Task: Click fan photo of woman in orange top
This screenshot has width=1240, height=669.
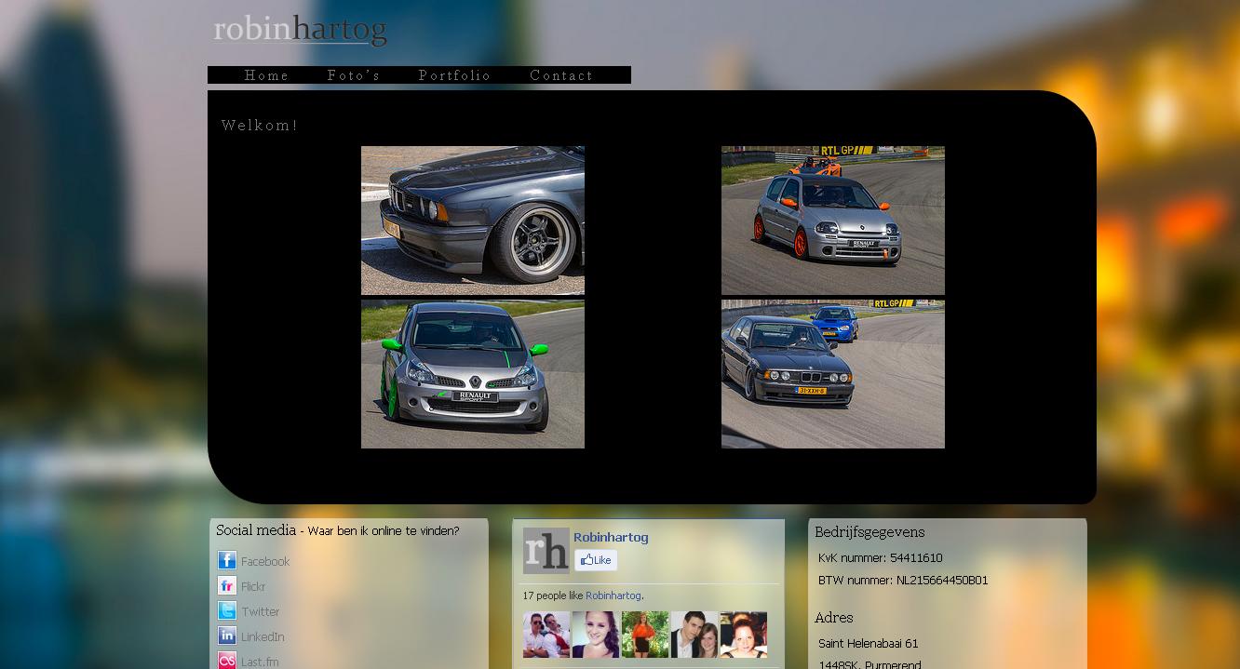Action: [x=645, y=635]
